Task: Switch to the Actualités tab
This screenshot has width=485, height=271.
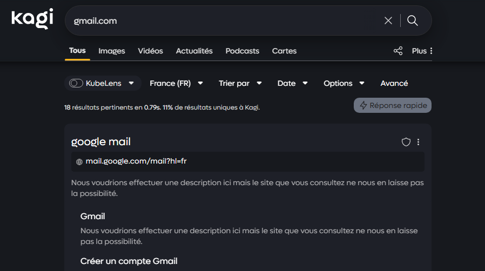Action: pos(194,51)
